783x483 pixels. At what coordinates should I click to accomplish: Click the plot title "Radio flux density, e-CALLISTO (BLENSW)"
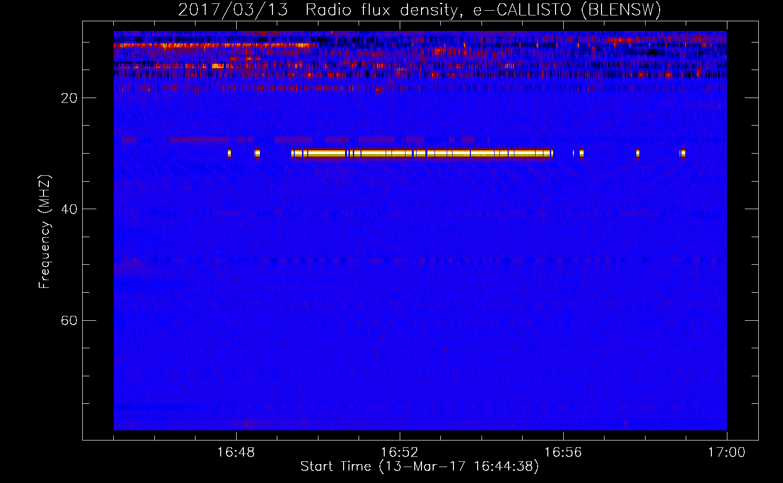483,10
